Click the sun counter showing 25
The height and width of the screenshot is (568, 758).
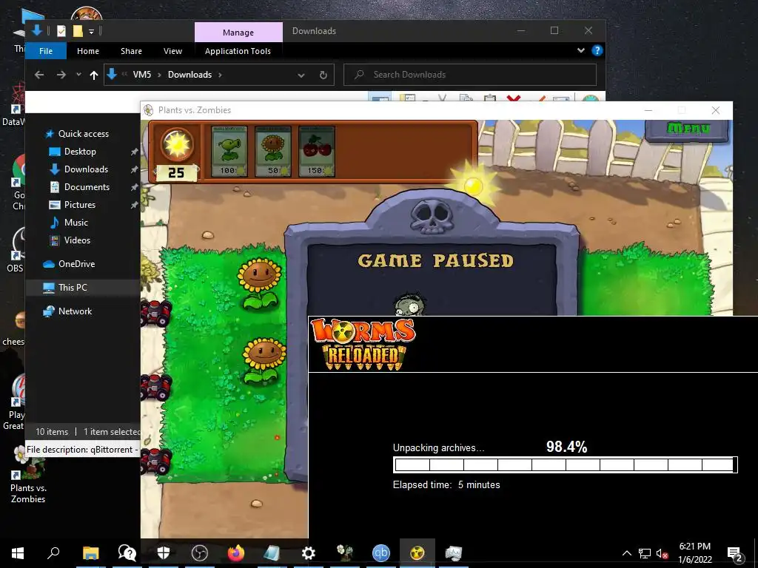[176, 172]
